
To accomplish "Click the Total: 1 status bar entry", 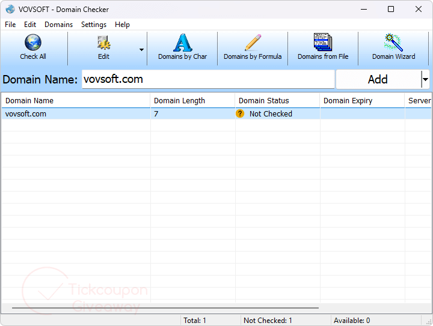I will tap(195, 321).
